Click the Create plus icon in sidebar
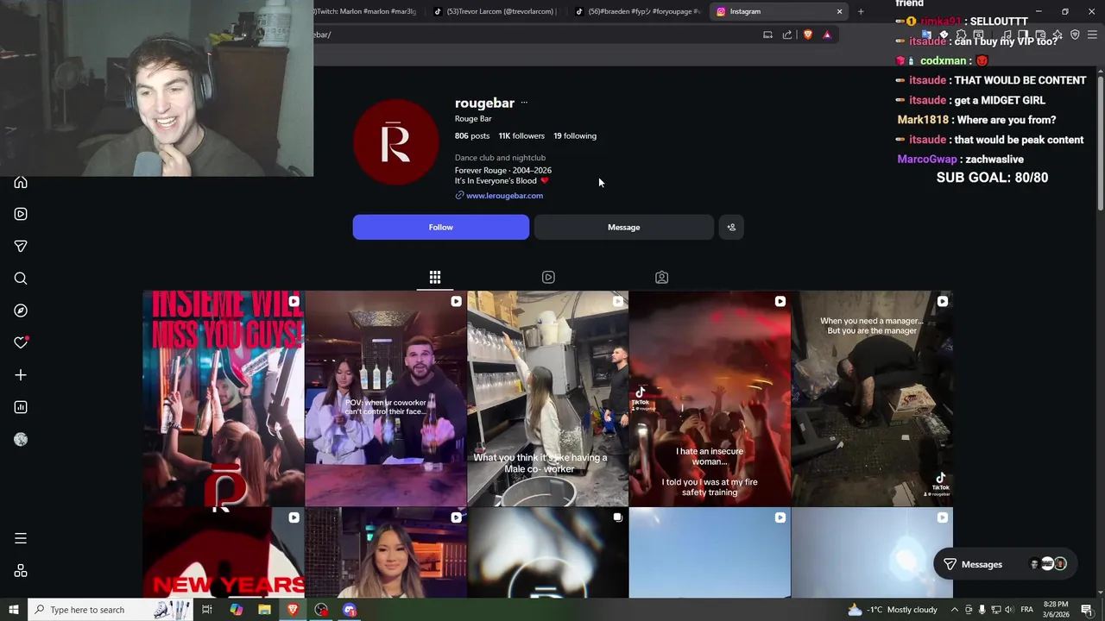This screenshot has width=1105, height=621. (21, 375)
